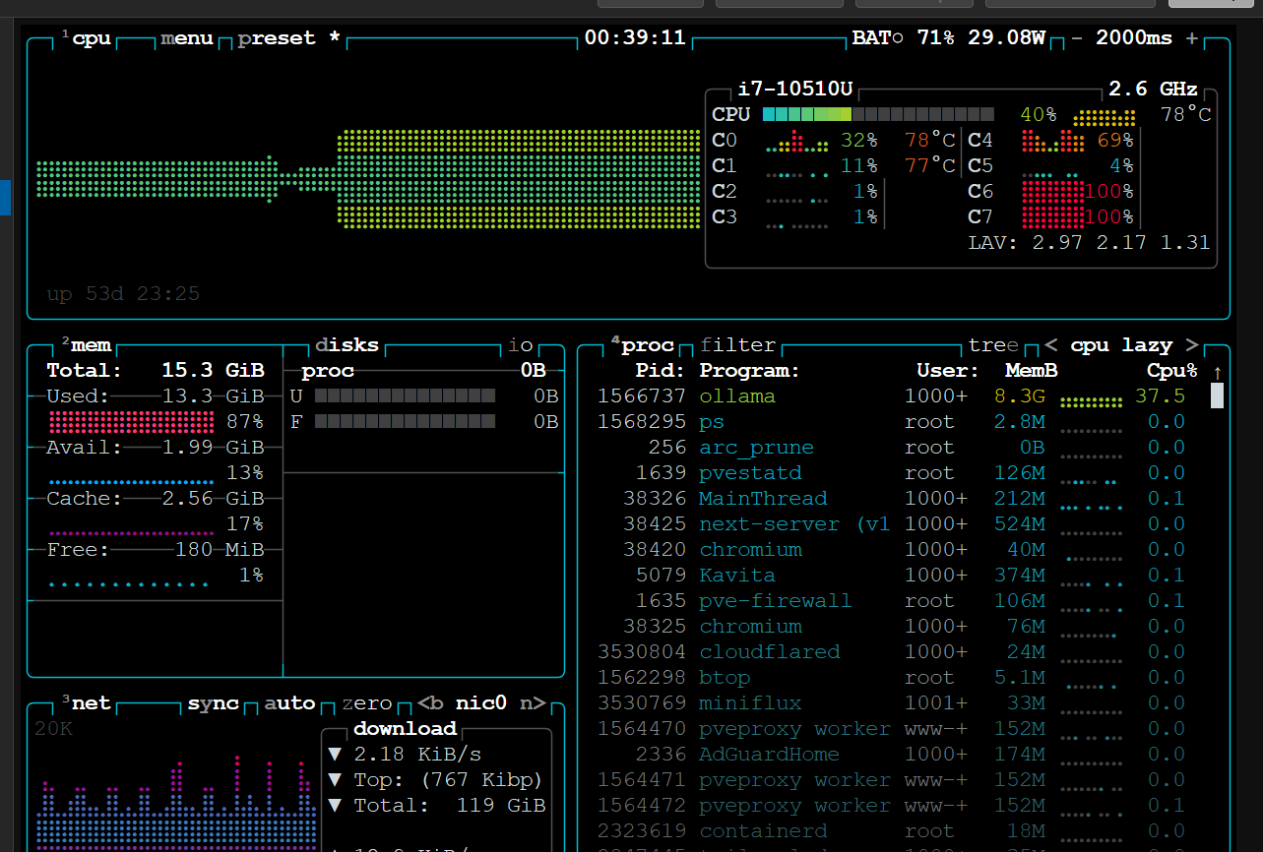Decrease update interval with minus button
The image size is (1263, 852).
tap(1077, 38)
